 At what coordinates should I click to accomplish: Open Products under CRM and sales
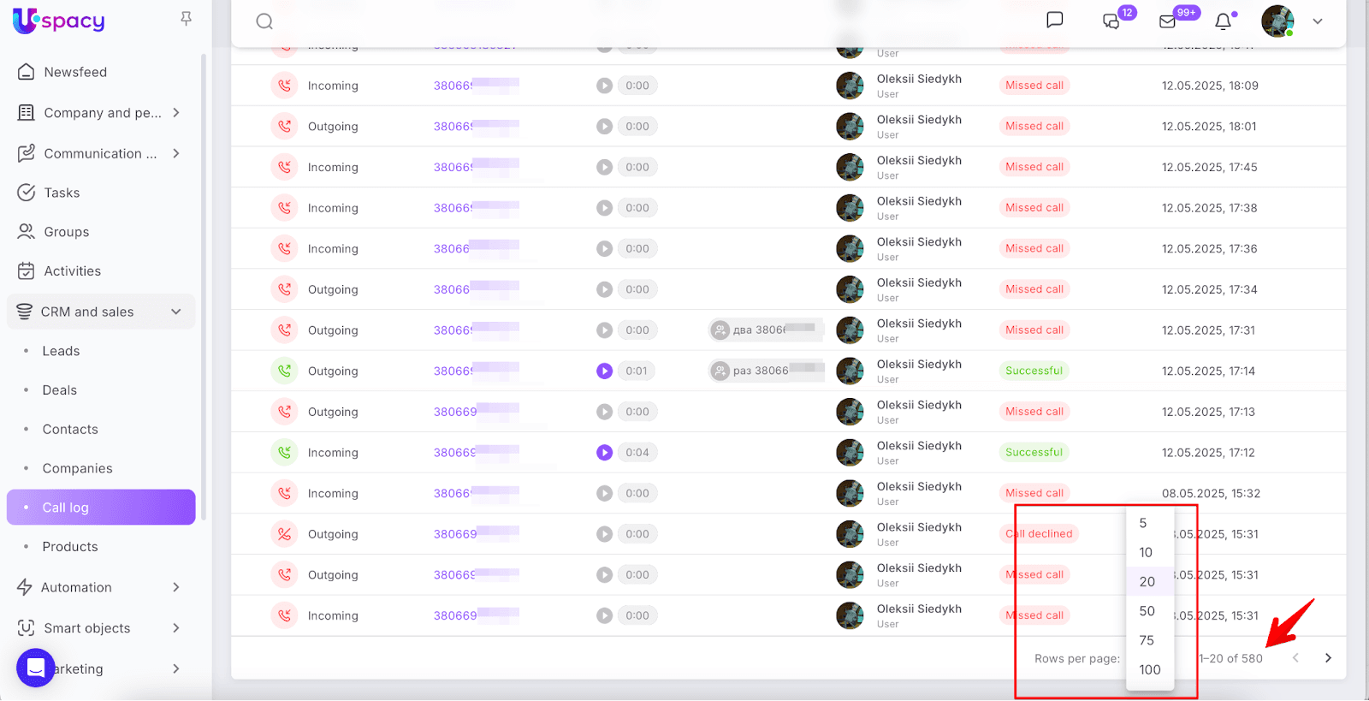[x=70, y=547]
